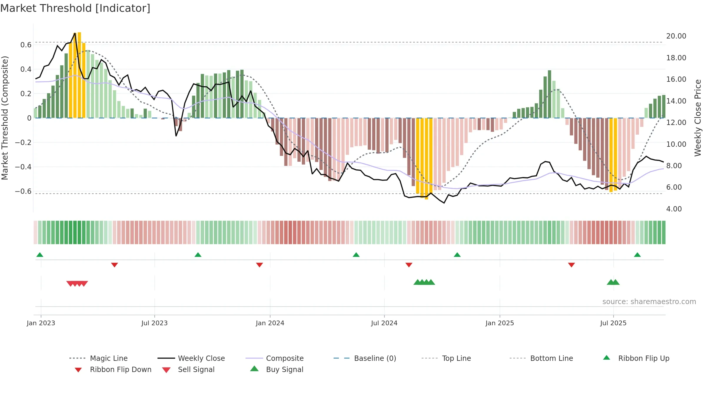Image resolution: width=706 pixels, height=397 pixels.
Task: Toggle the Baseline (0) legend entry
Action: [x=365, y=358]
